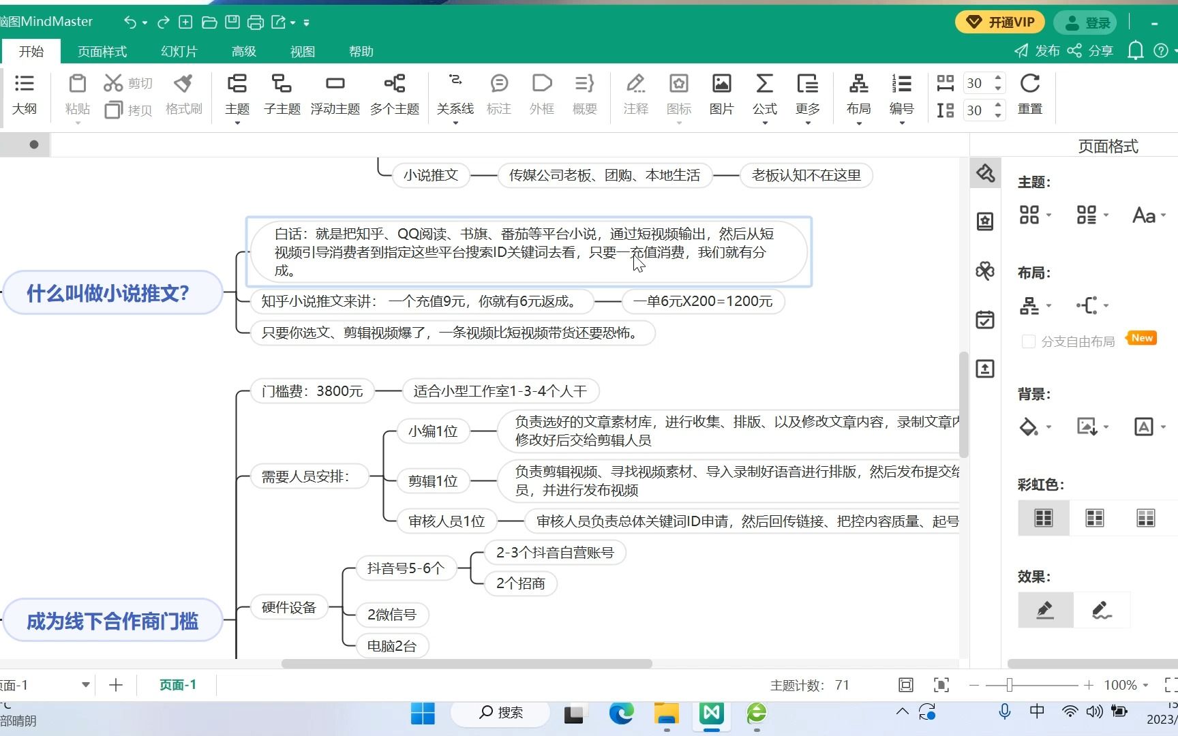The height and width of the screenshot is (736, 1178).
Task: Create new file with plus icon
Action: (185, 22)
